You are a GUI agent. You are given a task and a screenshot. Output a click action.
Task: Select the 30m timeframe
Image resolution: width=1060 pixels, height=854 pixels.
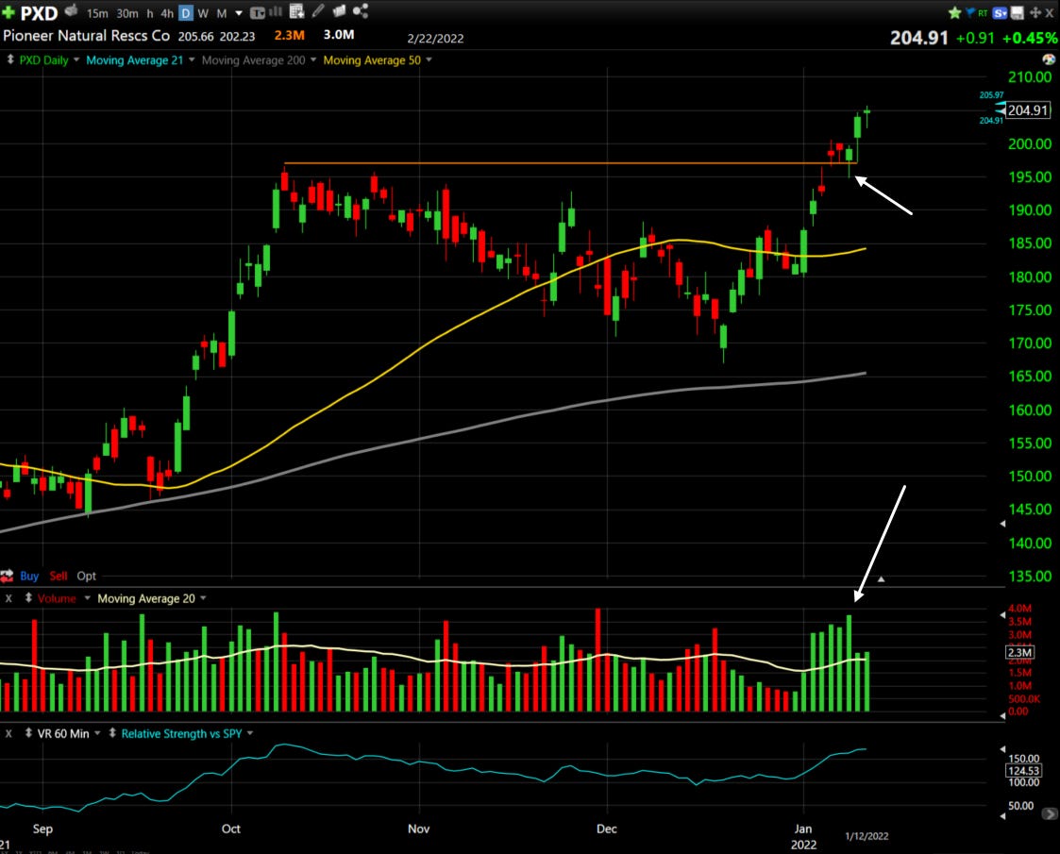[x=127, y=13]
